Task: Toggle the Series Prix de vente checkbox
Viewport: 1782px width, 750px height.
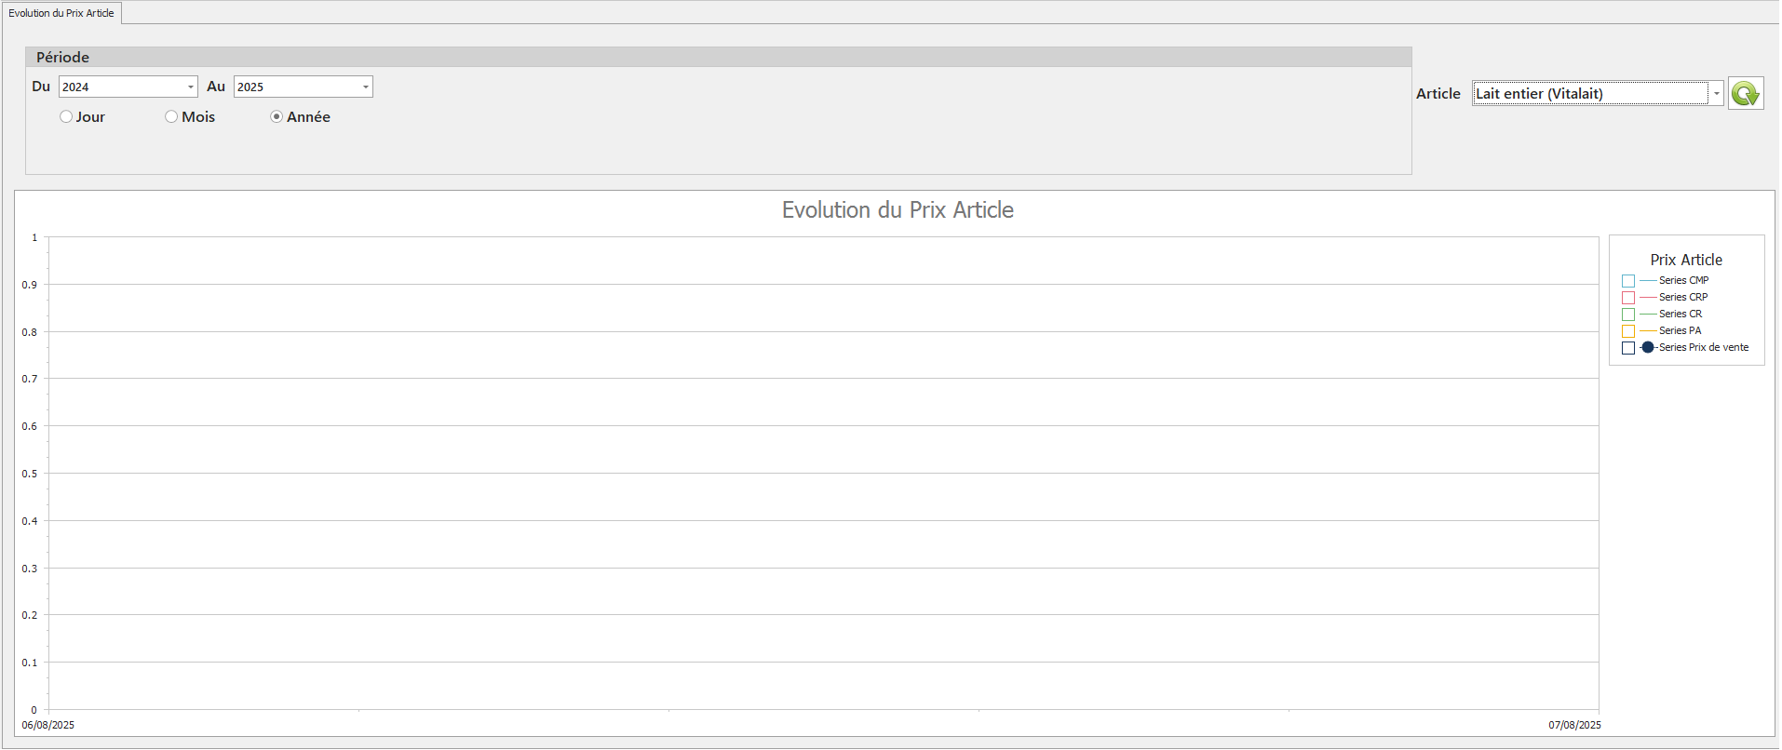Action: pyautogui.click(x=1628, y=348)
